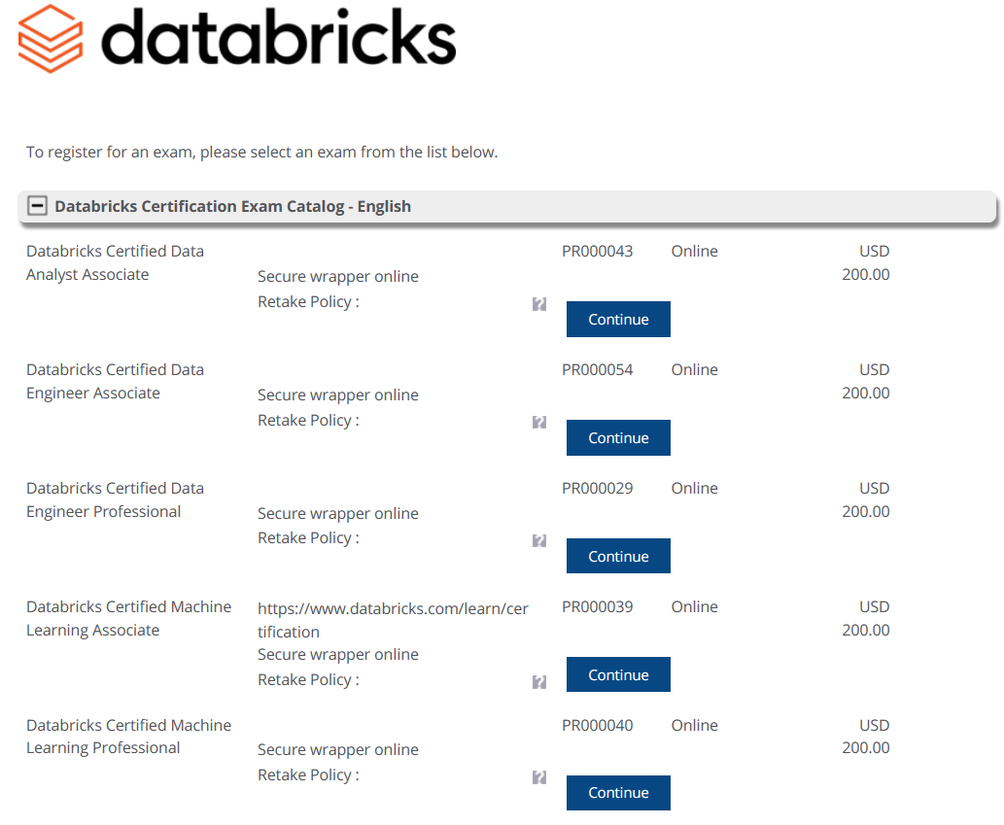Click the Online delivery label for PR000029
Viewport: 1004px width, 825px height.
coord(694,488)
